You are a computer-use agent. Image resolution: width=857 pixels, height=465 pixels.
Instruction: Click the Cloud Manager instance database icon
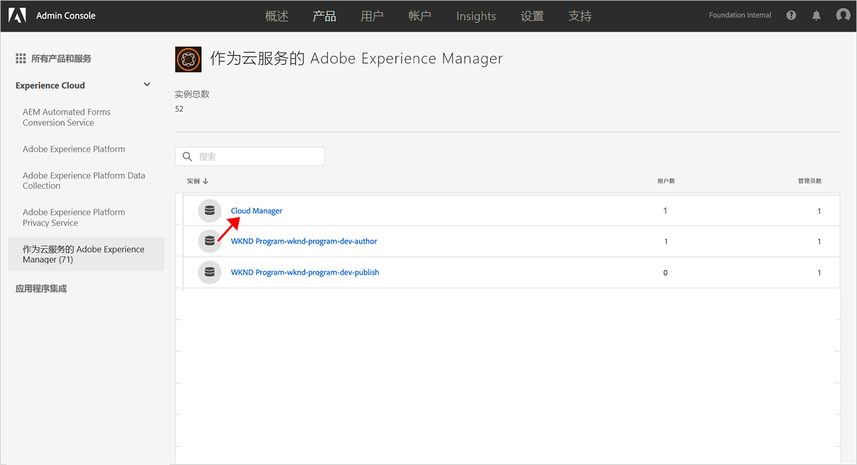(209, 211)
